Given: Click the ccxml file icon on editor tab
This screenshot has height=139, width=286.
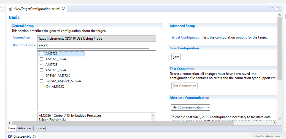Looking at the screenshot, I should click(x=10, y=9).
